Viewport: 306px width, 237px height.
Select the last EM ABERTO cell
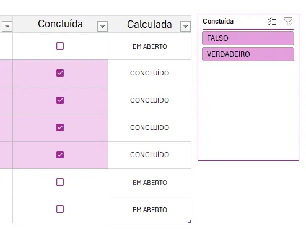coord(150,210)
